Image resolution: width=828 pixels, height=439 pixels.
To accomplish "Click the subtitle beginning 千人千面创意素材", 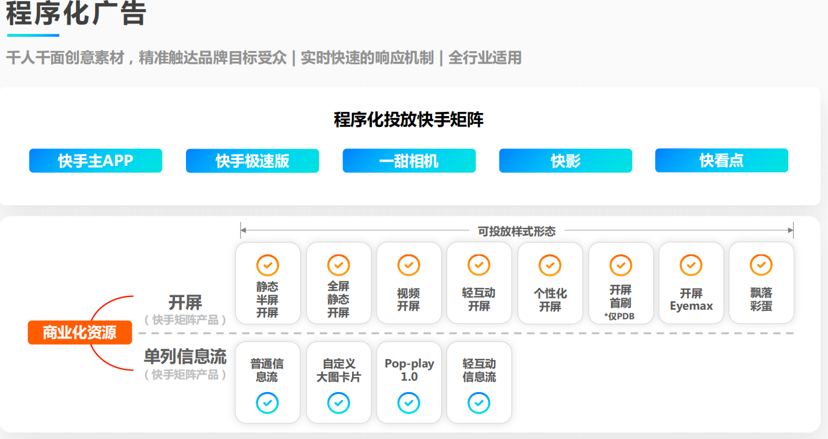I will click(x=264, y=58).
